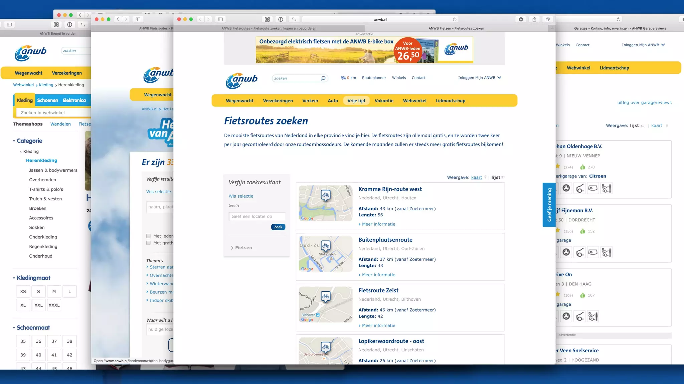Switch to 'ANWB Fietsroutes - Fietsroute zoeken, kopen en beoordelen' tab
This screenshot has width=684, height=384.
269,28
